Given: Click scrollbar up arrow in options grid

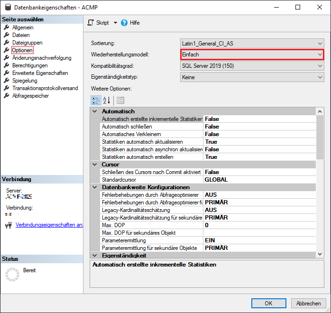Looking at the screenshot, I should [x=320, y=111].
